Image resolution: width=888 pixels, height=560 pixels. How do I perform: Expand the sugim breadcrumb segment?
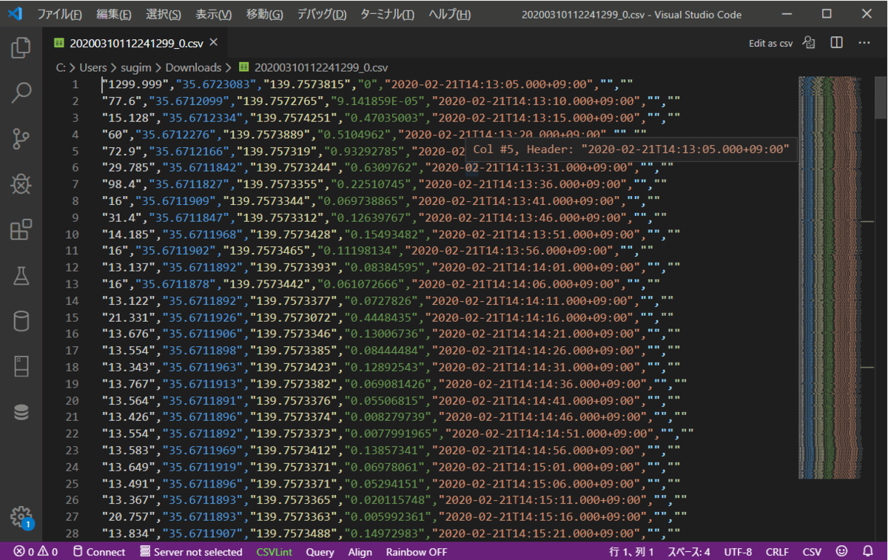tap(135, 67)
